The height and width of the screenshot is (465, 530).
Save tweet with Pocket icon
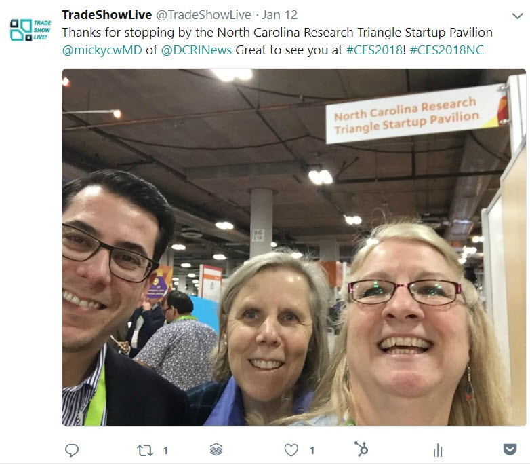click(x=510, y=450)
